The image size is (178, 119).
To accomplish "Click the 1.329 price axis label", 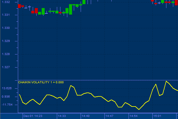I will click(6, 41).
